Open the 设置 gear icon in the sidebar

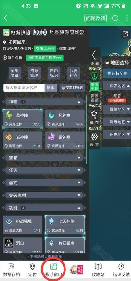coord(94,137)
